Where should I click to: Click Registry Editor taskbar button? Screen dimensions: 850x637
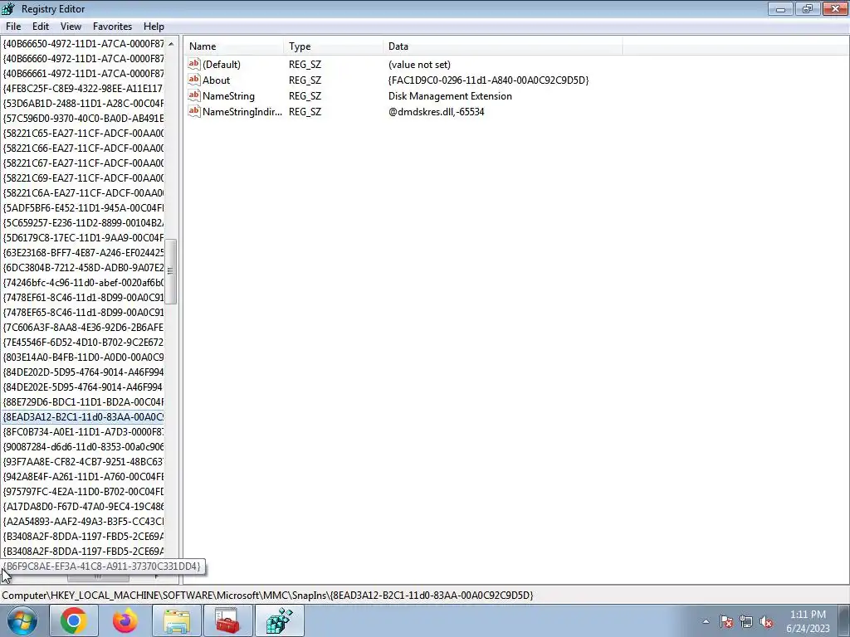pos(280,620)
